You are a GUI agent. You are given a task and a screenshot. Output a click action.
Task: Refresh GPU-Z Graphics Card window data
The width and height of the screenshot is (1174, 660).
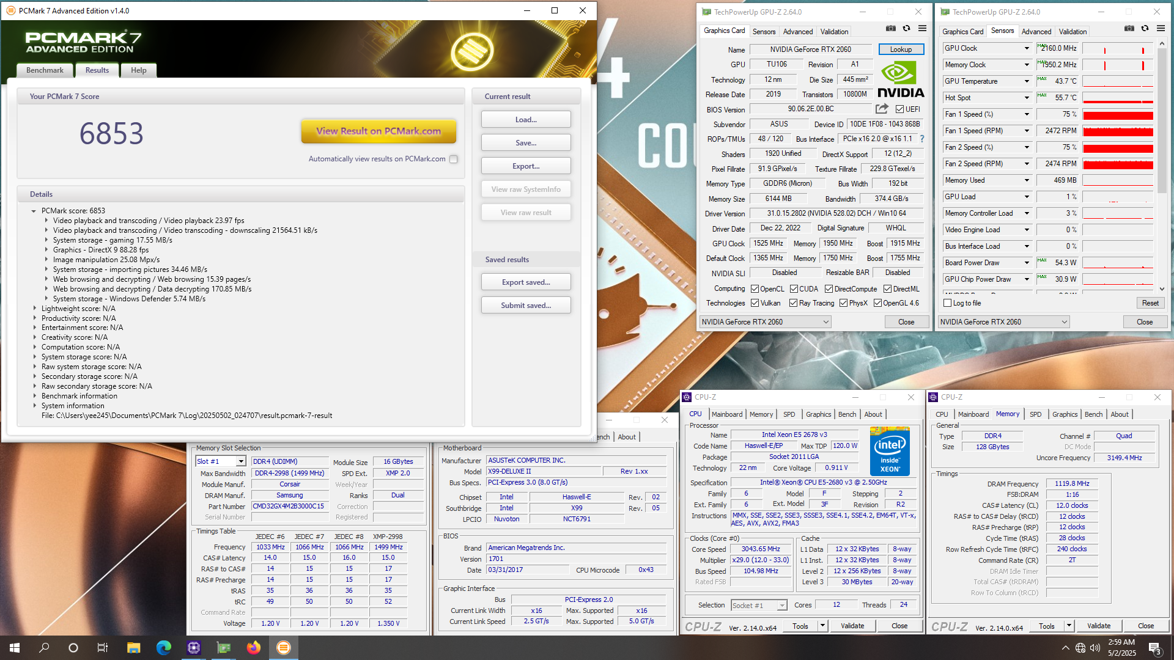(x=907, y=28)
